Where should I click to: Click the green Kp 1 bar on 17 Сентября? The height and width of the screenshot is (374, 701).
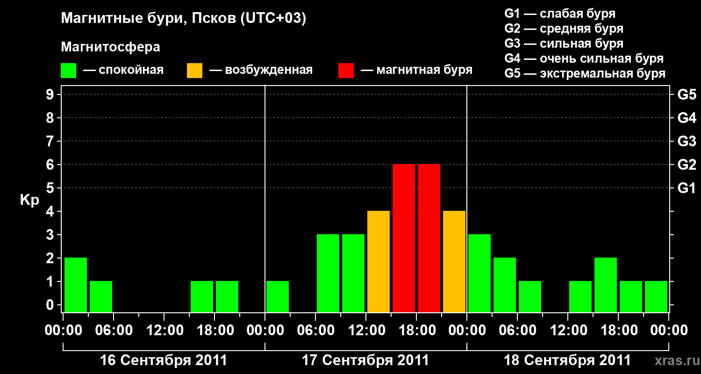(x=278, y=297)
